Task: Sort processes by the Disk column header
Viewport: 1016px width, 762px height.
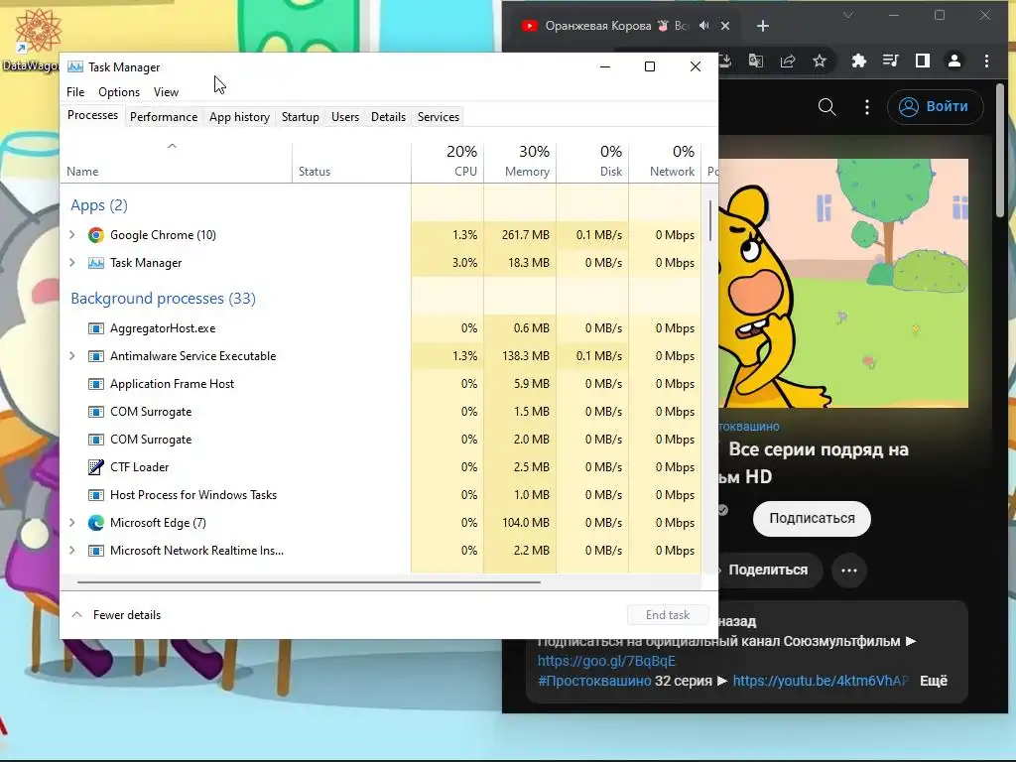Action: pos(593,162)
